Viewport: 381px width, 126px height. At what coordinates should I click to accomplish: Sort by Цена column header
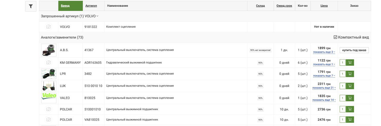click(324, 6)
